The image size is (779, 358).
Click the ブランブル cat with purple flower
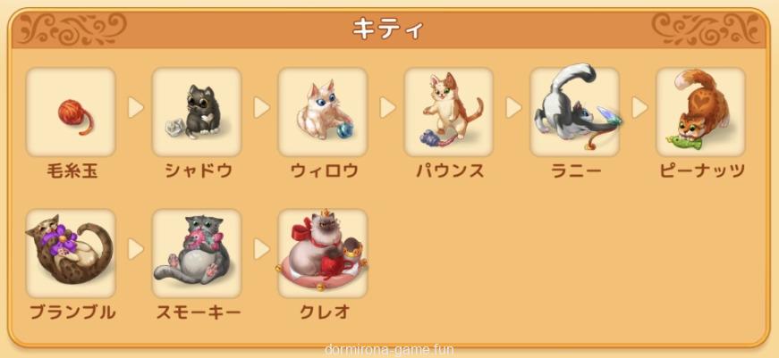71,254
